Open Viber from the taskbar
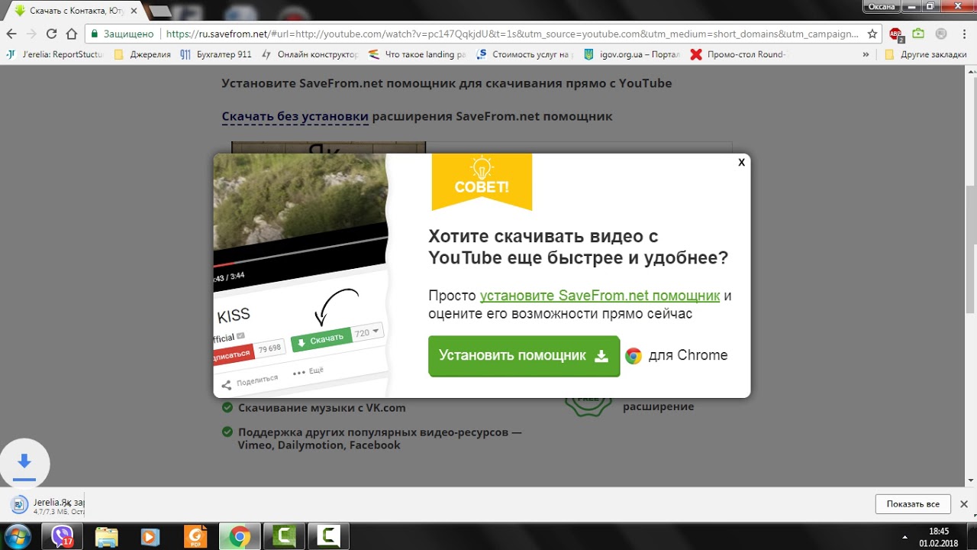This screenshot has height=550, width=977. pos(62,536)
